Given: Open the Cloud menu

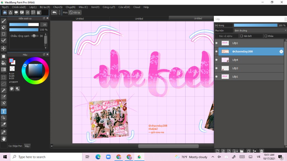Looking at the screenshot, I should click(137, 7).
